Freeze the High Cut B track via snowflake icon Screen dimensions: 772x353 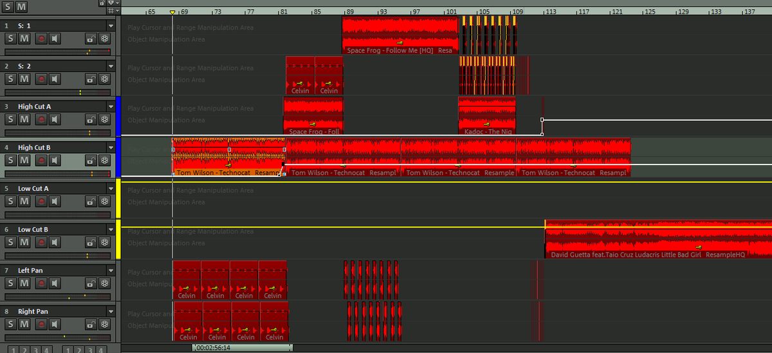104,161
